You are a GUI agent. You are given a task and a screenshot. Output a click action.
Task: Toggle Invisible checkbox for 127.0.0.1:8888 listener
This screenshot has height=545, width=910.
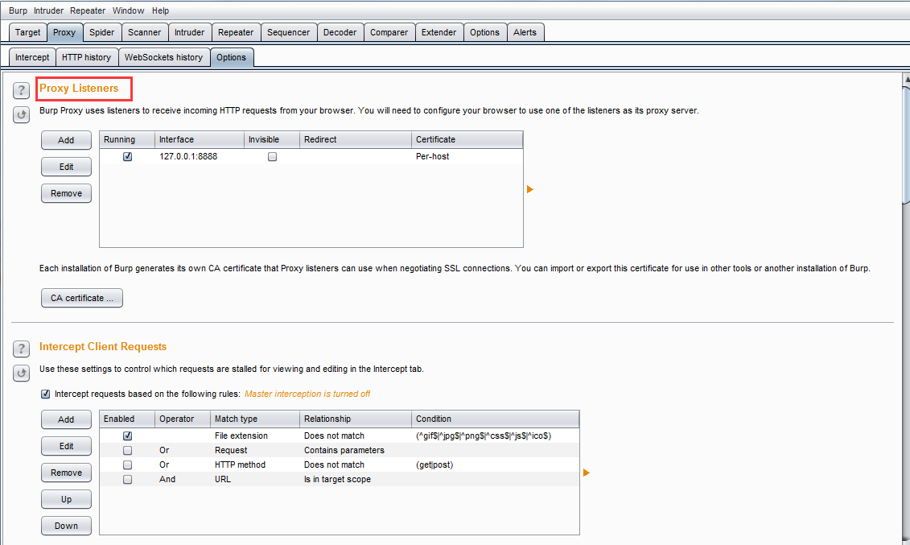[x=272, y=157]
